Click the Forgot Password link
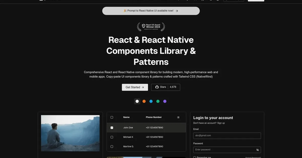The height and width of the screenshot is (158, 302). 253,157
